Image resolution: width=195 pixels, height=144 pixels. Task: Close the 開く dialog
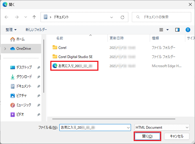190,5
